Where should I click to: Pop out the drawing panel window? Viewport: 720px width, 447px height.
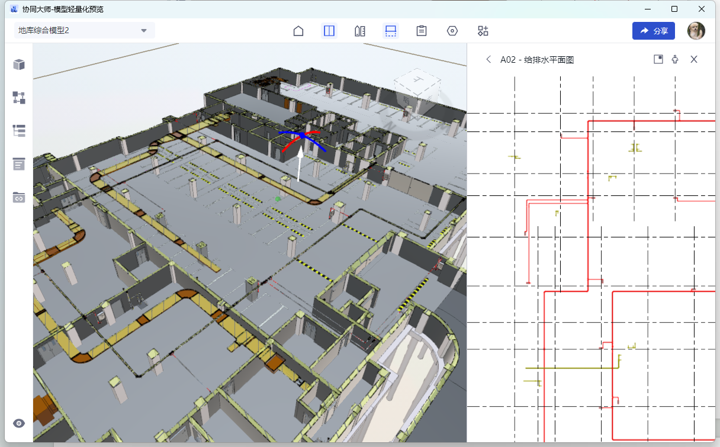pos(658,59)
